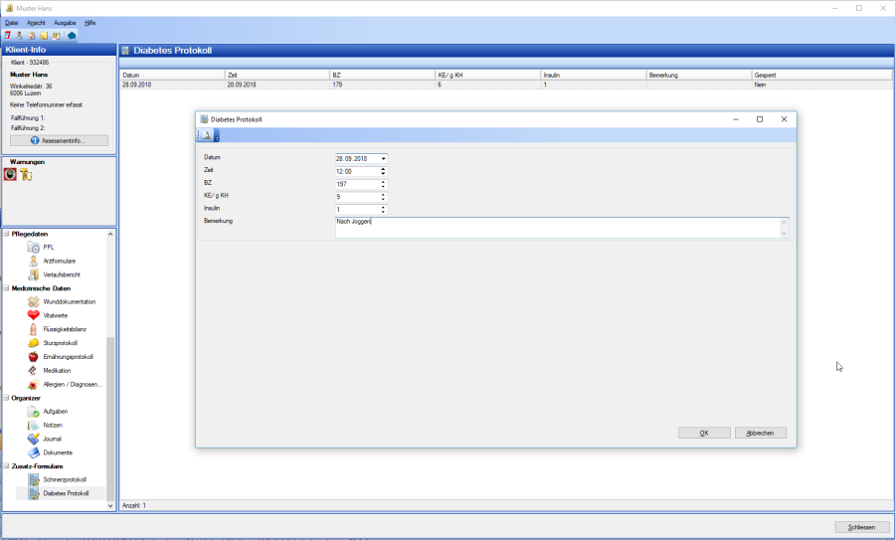Decrease the BZ value
This screenshot has height=540, width=895.
click(x=383, y=186)
